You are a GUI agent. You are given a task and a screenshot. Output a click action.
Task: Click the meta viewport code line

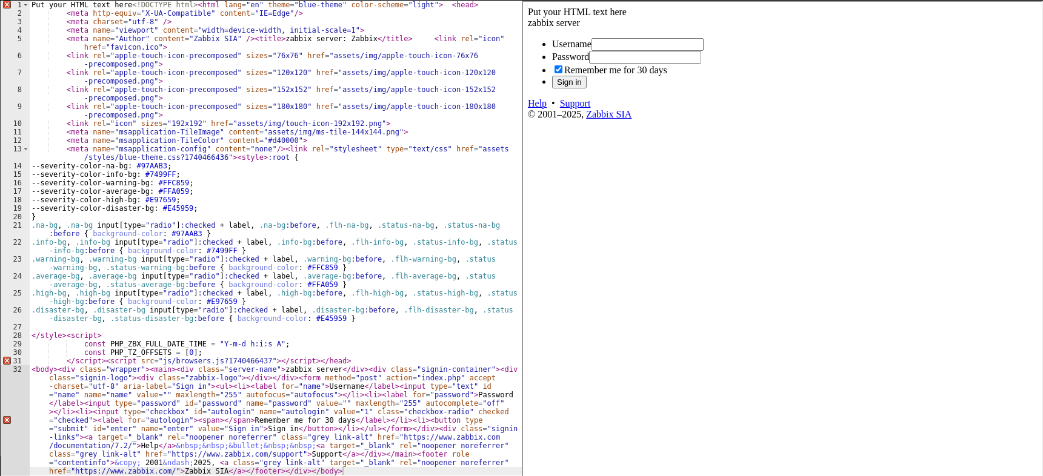tap(215, 30)
